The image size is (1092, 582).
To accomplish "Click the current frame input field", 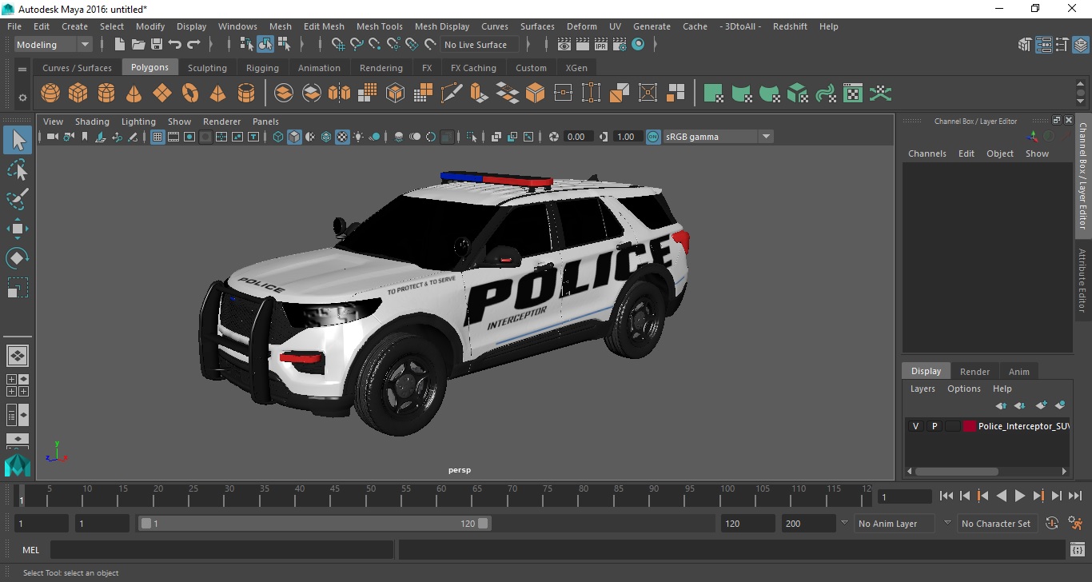I will [904, 496].
